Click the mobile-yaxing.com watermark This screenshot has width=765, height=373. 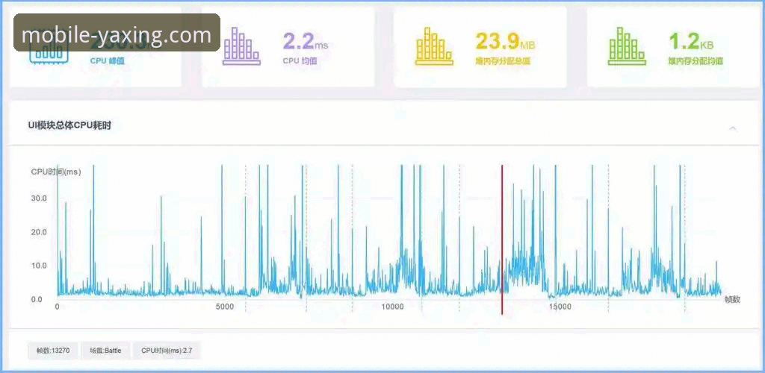pos(117,34)
